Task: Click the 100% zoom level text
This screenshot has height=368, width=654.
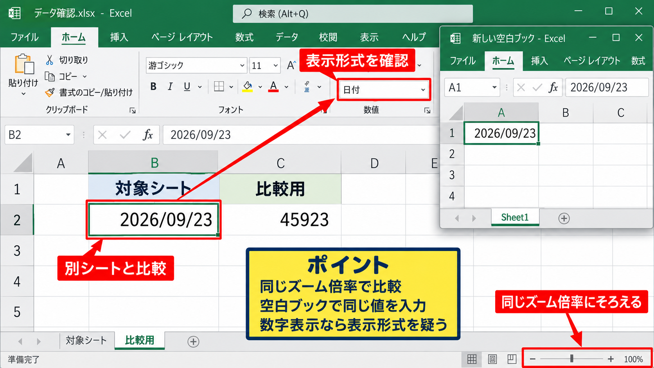Action: 633,359
